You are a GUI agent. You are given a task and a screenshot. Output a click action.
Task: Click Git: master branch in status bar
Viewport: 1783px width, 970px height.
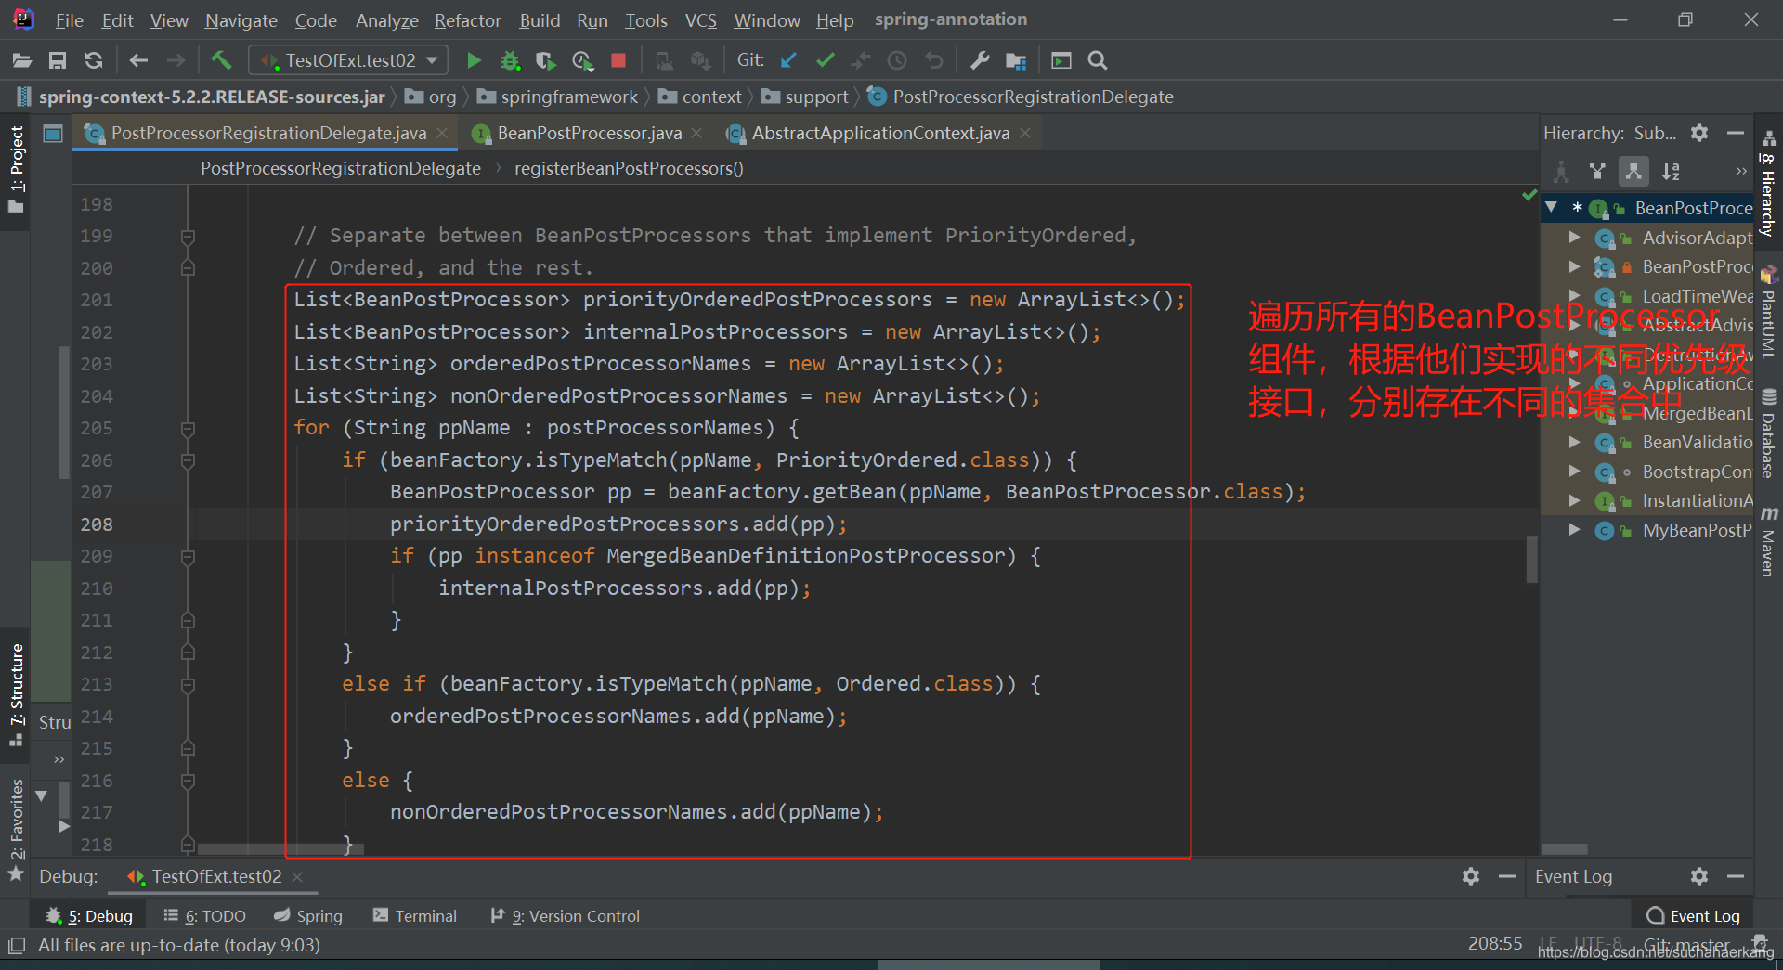tap(1686, 945)
